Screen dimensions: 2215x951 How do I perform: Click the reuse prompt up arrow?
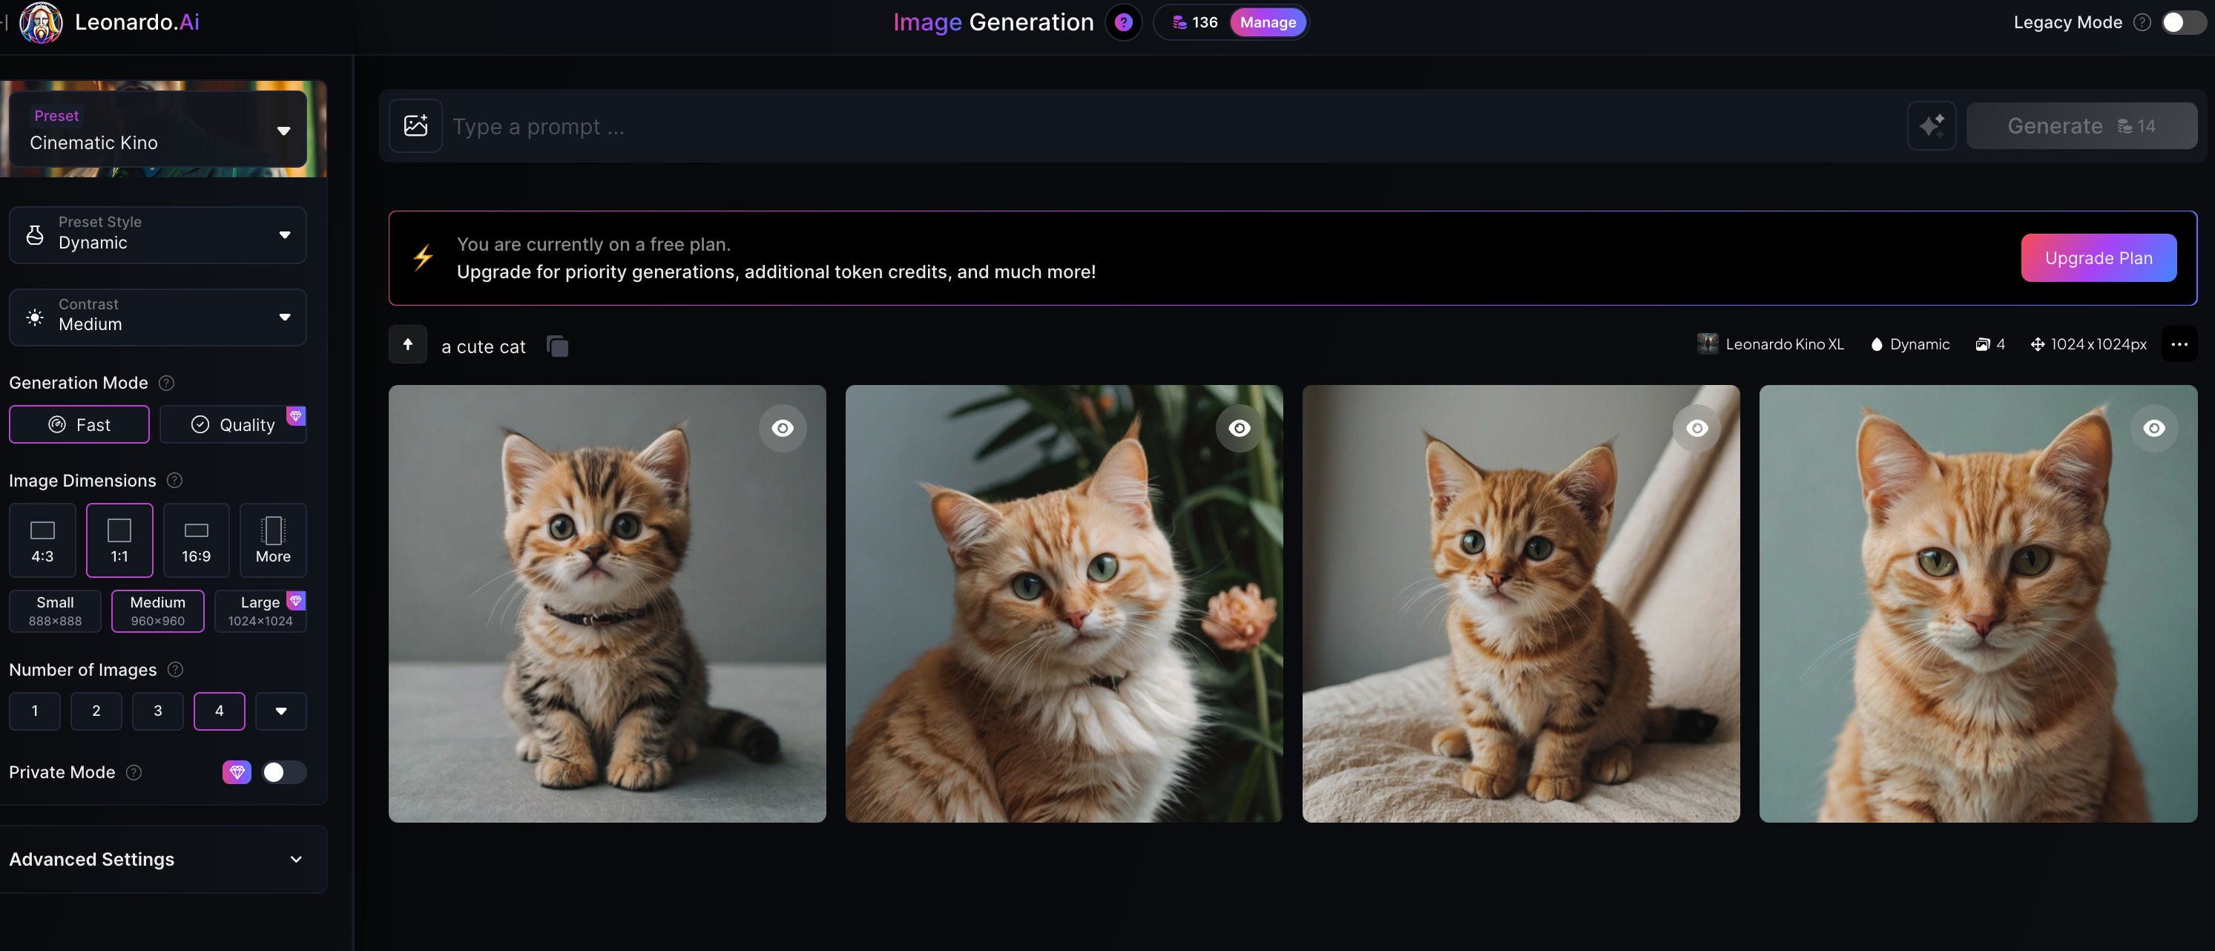[x=407, y=345]
